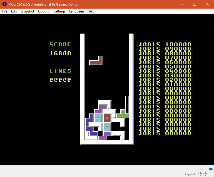This screenshot has width=214, height=177.
Task: Maximize the VICE emulator window
Action: (x=195, y=4)
